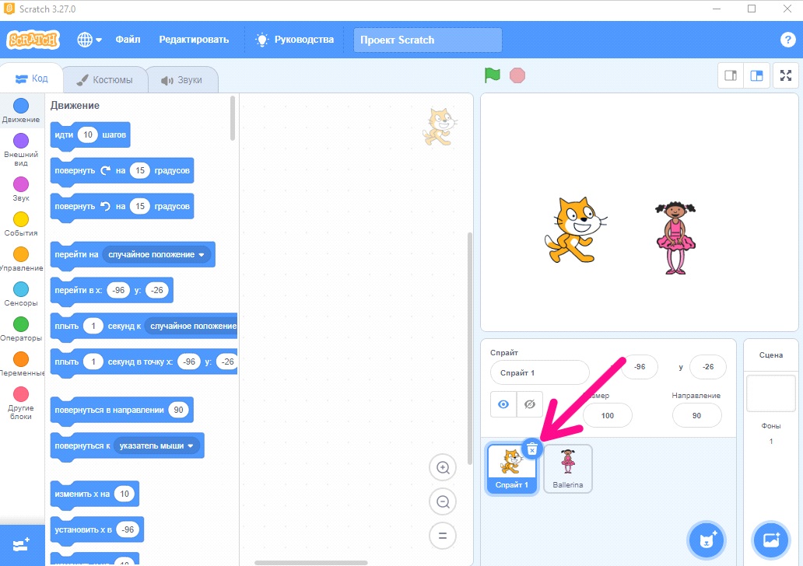Image resolution: width=803 pixels, height=566 pixels.
Task: Switch to the Костюмы tab
Action: (105, 80)
